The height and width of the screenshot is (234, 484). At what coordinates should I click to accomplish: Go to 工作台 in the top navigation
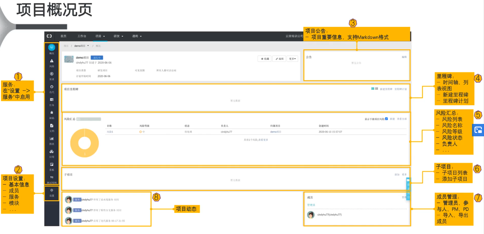[x=82, y=36]
